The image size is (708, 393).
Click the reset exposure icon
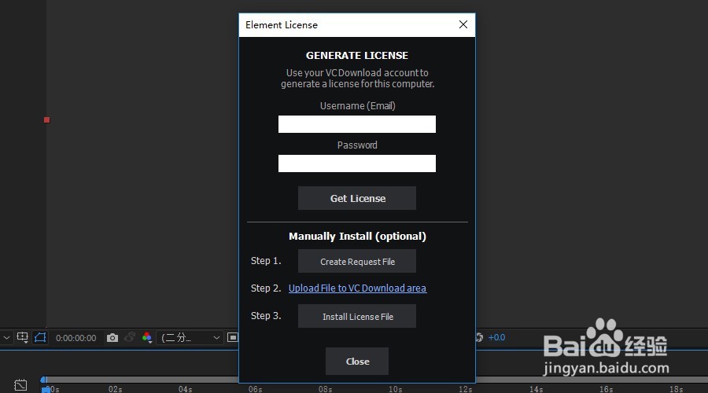(480, 337)
